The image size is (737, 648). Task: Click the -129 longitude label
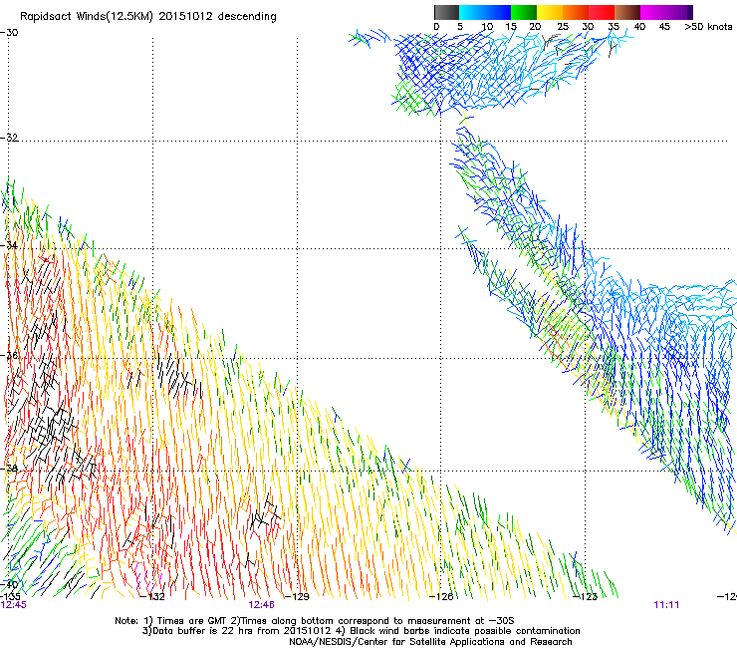point(297,597)
